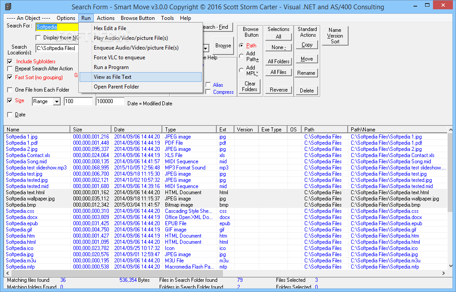Click the None selection button
Image resolution: width=456 pixels, height=292 pixels.
click(x=278, y=47)
